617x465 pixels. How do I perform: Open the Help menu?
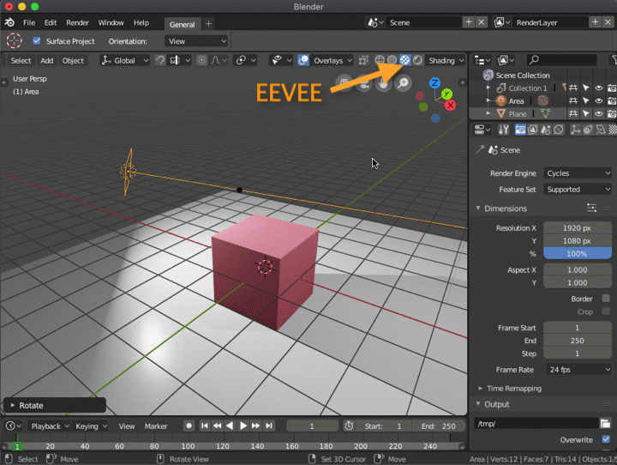pos(141,22)
